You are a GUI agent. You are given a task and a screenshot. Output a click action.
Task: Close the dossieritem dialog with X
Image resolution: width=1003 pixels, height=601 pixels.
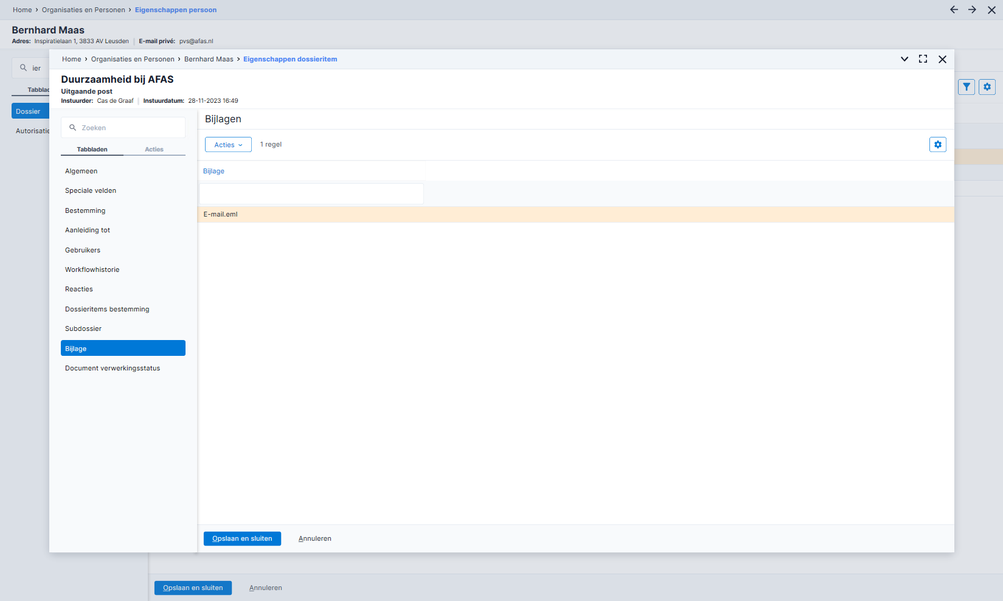pyautogui.click(x=942, y=59)
